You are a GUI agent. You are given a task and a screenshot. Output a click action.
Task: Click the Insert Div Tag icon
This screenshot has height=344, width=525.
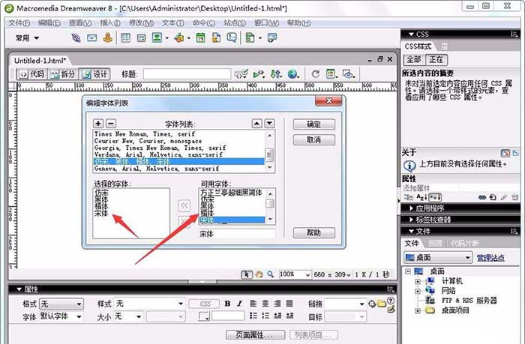(141, 37)
